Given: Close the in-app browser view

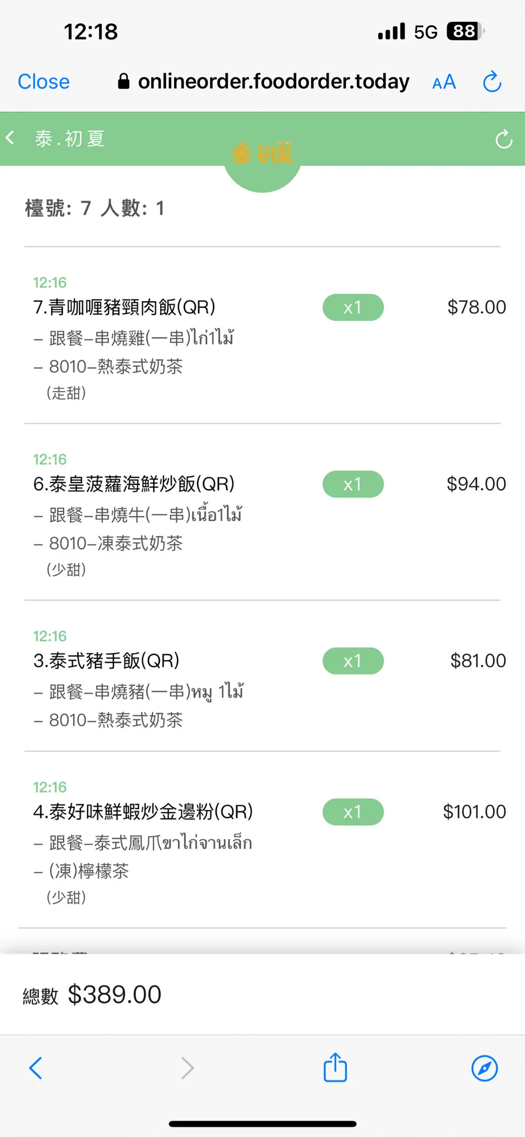Looking at the screenshot, I should (44, 82).
